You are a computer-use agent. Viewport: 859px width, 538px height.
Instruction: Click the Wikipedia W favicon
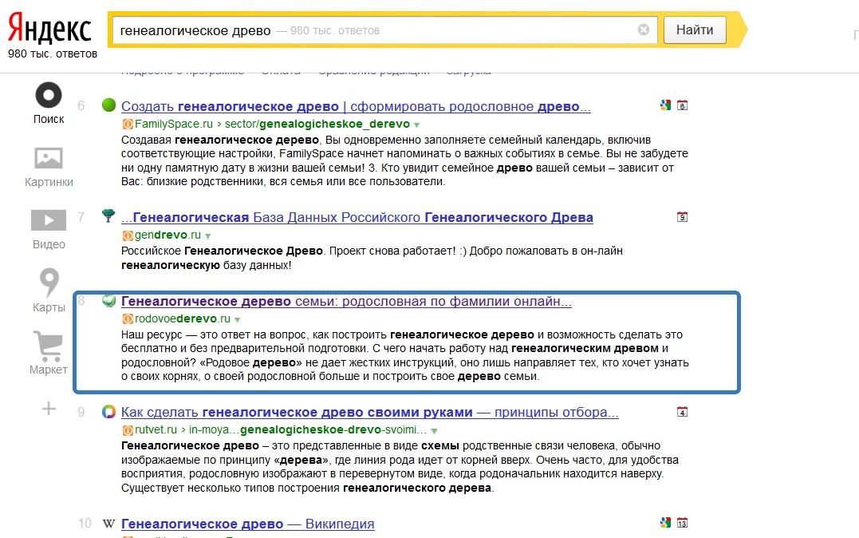[x=109, y=523]
